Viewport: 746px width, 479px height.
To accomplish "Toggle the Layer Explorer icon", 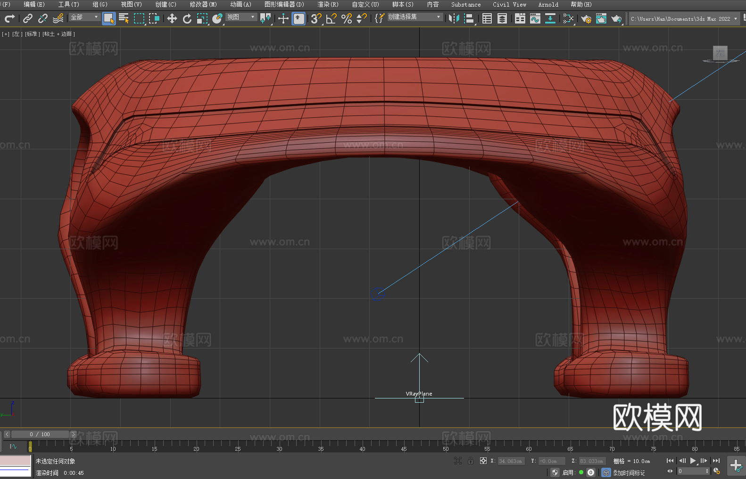I will point(502,18).
